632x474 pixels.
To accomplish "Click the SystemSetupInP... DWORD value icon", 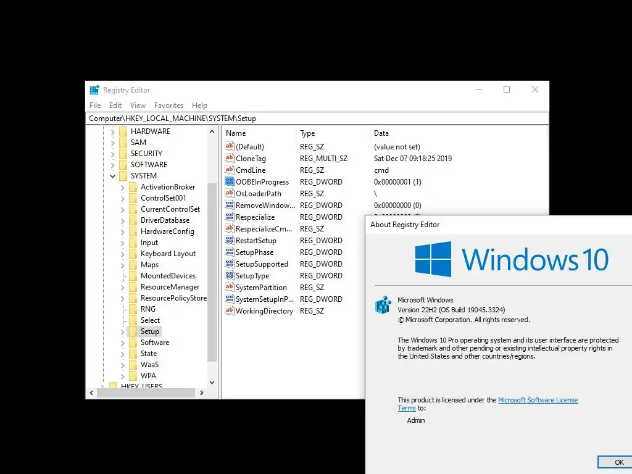I will coord(230,299).
